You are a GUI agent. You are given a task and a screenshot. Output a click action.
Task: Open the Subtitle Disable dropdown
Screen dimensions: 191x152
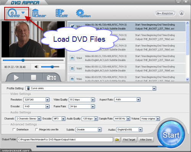pyautogui.click(x=100, y=130)
